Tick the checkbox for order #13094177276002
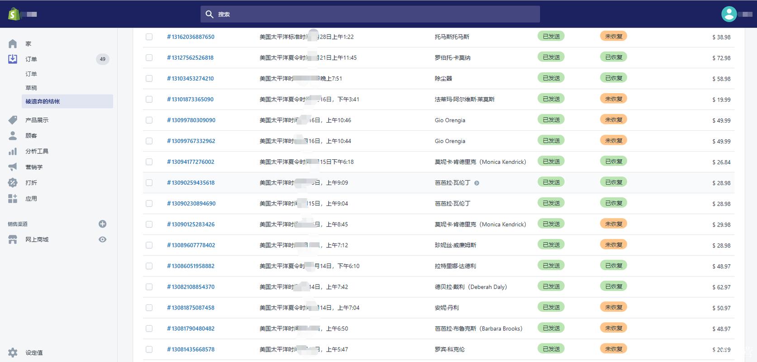 (x=149, y=162)
